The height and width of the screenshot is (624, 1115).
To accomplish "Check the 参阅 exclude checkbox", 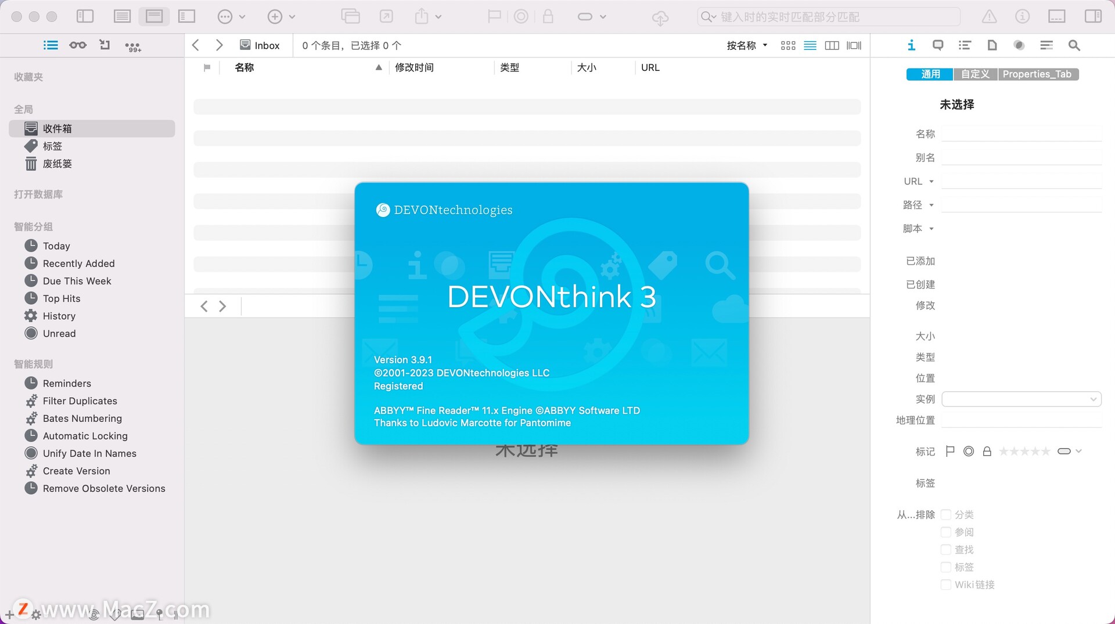I will 946,532.
